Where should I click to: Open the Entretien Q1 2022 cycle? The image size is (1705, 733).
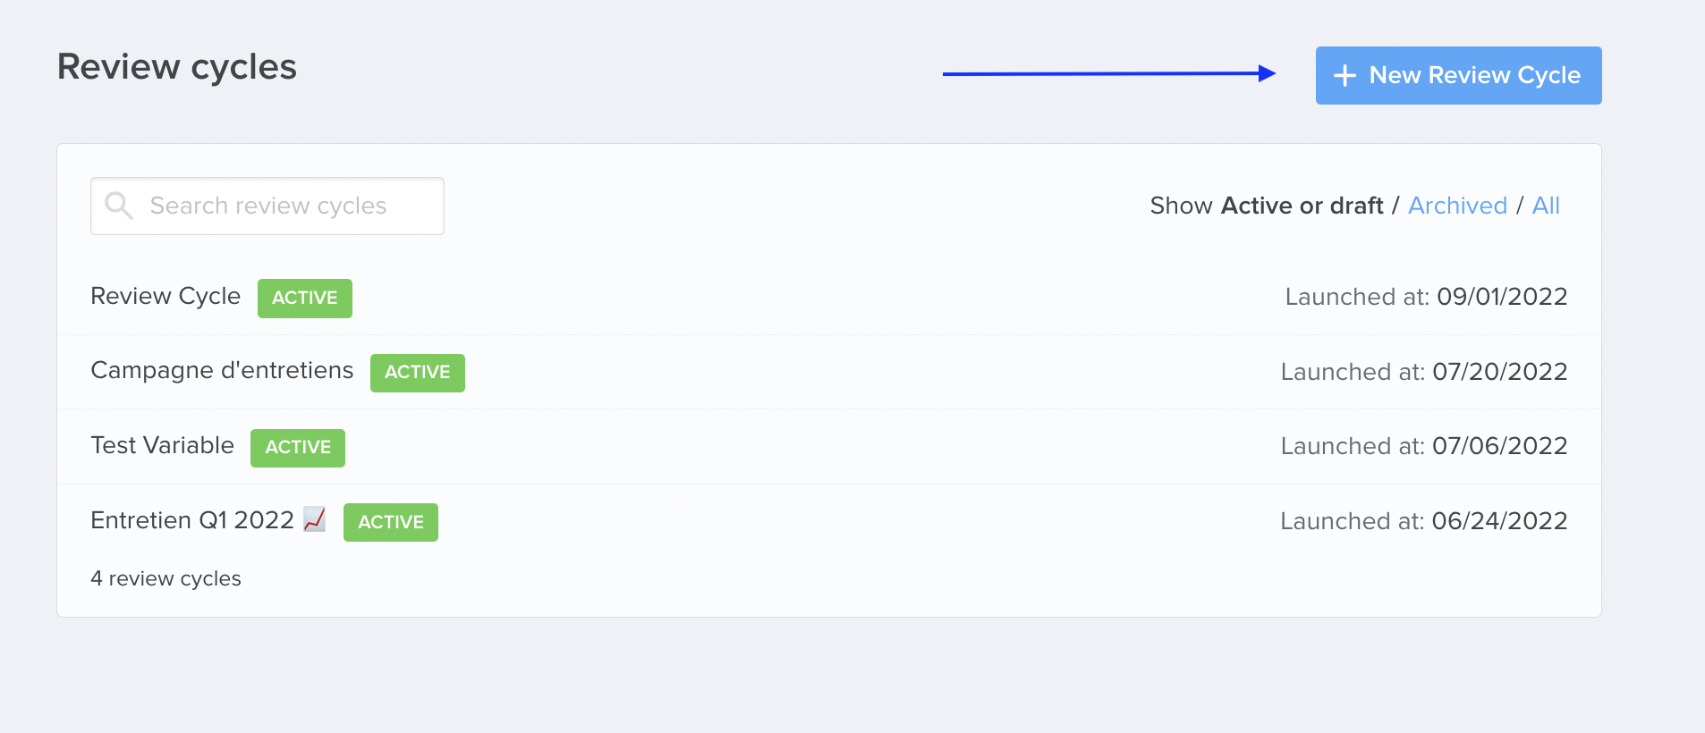coord(192,520)
